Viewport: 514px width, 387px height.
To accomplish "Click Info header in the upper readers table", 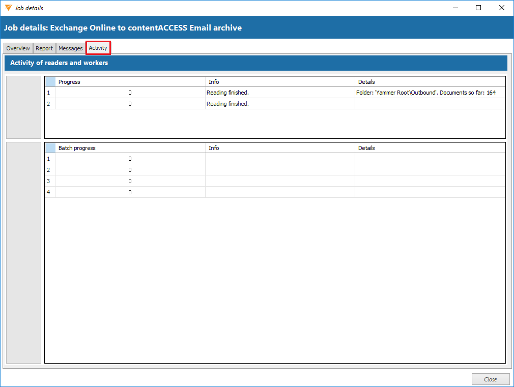I will (x=280, y=82).
